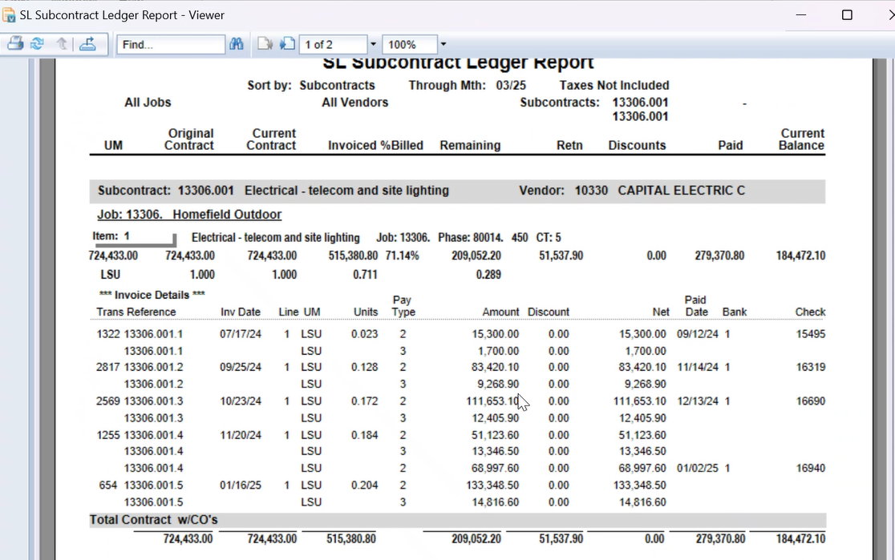Click the 71.14% billed value
Viewport: 895px width, 560px height.
pos(402,256)
